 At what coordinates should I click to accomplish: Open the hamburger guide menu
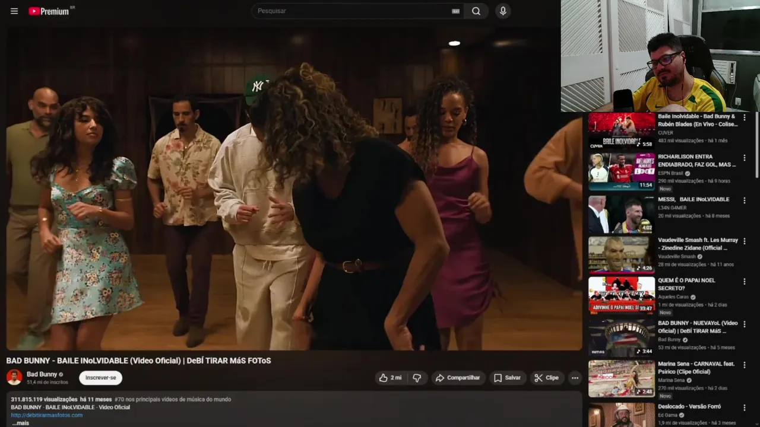click(14, 11)
